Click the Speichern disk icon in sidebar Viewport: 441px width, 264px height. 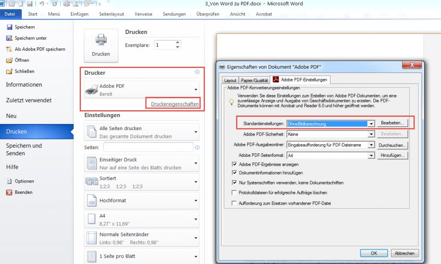9,27
